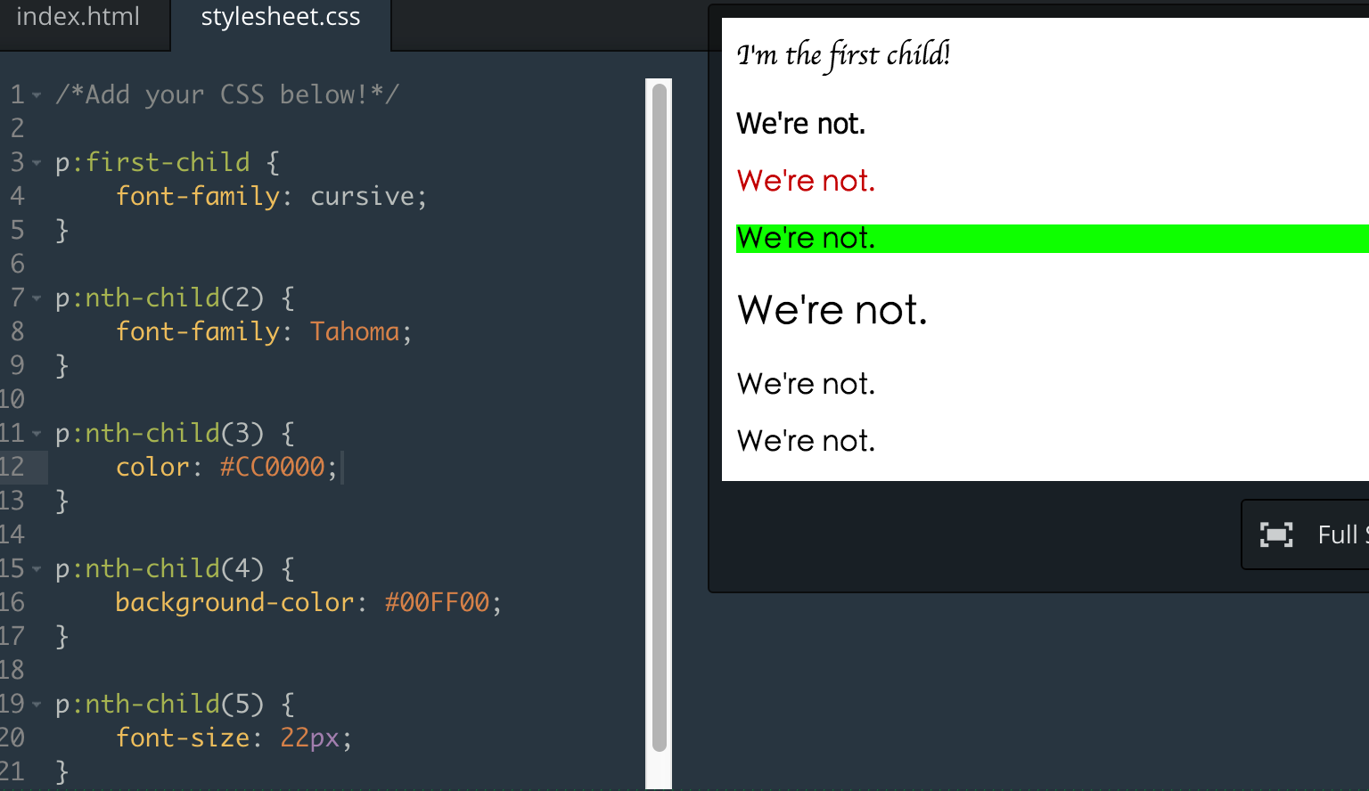Click line number 2 in the gutter
This screenshot has height=791, width=1369.
(x=17, y=128)
